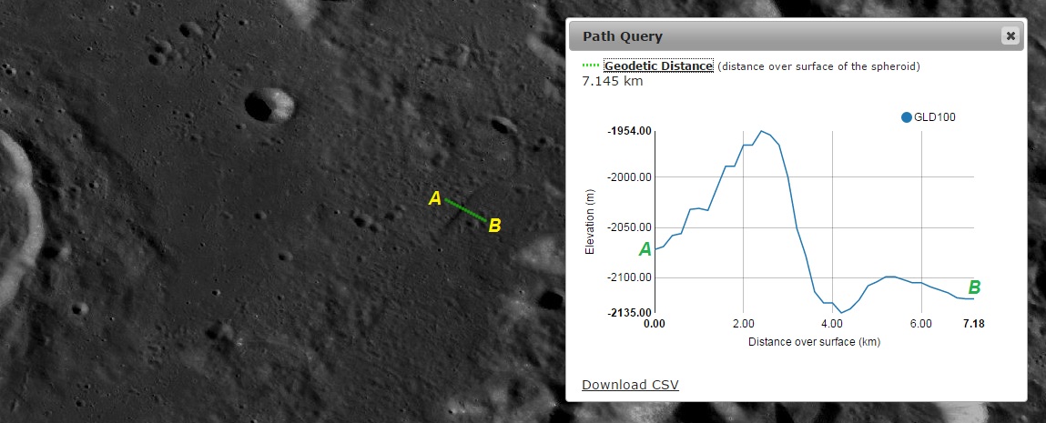This screenshot has height=423, width=1046.
Task: Select the 7.18 distance axis label
Action: pos(974,324)
